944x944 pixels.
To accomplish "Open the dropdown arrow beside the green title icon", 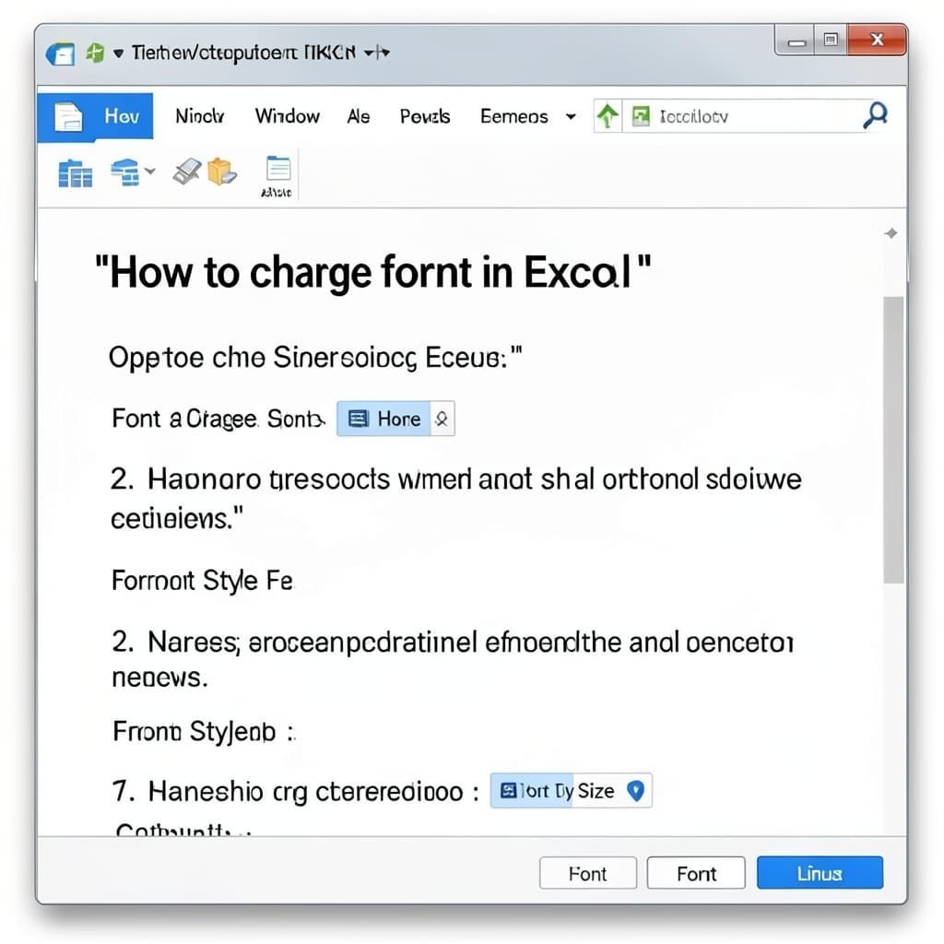I will point(119,53).
